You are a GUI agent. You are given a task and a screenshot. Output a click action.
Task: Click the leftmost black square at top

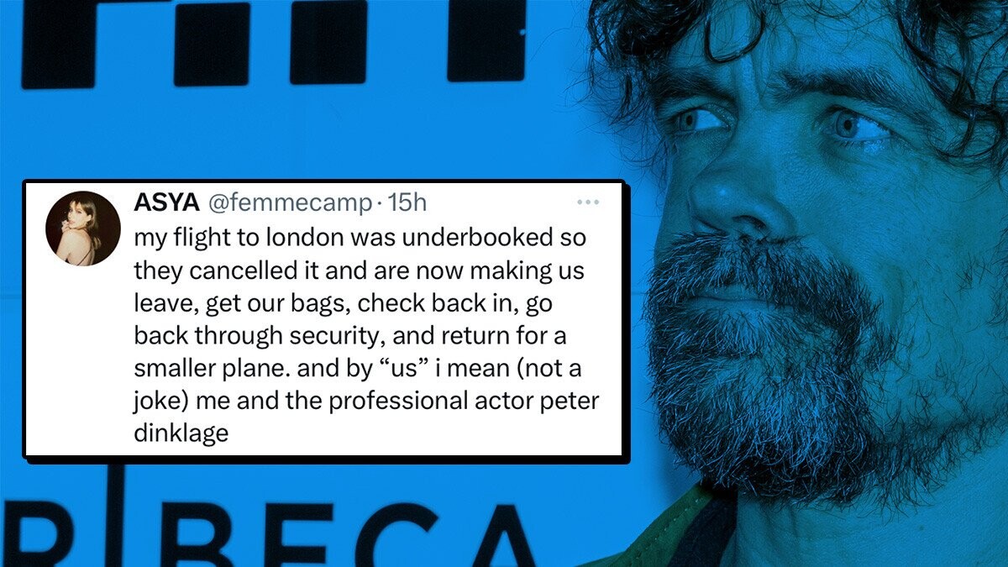tap(58, 44)
